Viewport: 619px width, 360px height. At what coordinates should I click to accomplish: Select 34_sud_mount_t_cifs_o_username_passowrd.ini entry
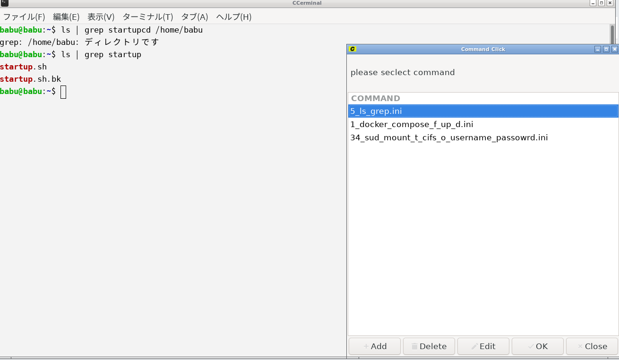click(x=449, y=138)
